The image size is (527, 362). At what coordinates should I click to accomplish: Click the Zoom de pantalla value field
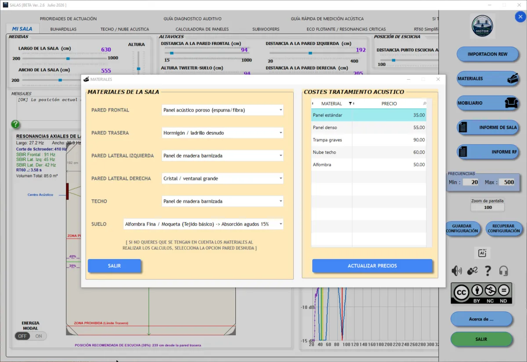(488, 207)
